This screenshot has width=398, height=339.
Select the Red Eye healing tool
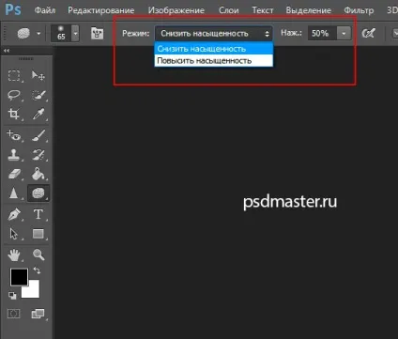[14, 135]
